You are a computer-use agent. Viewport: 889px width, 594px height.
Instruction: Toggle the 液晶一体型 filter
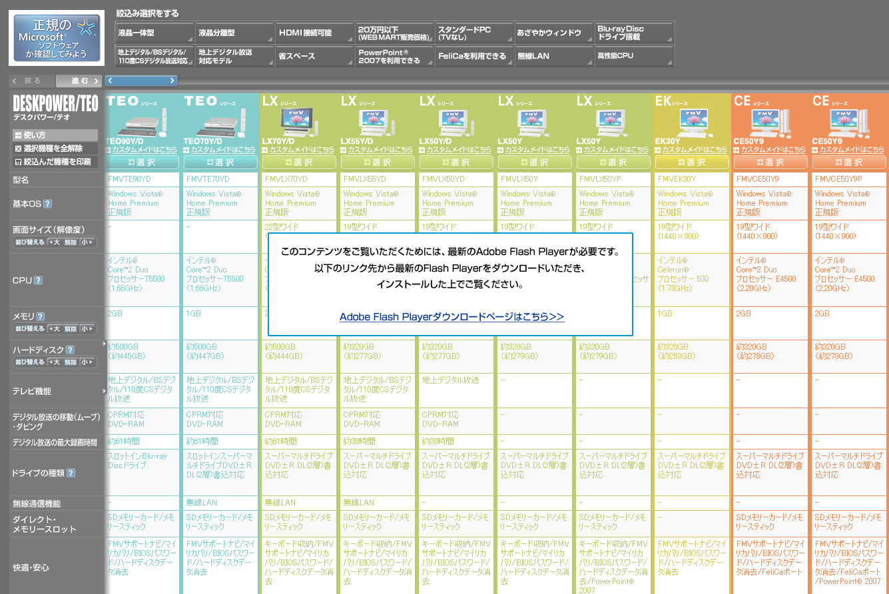pos(154,33)
